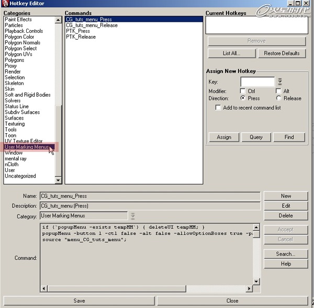Select Render category

29,72
